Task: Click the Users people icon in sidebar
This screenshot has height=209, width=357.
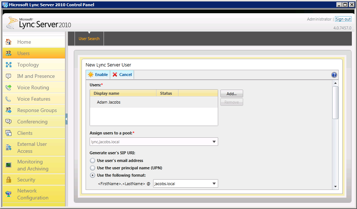Action: (8, 53)
